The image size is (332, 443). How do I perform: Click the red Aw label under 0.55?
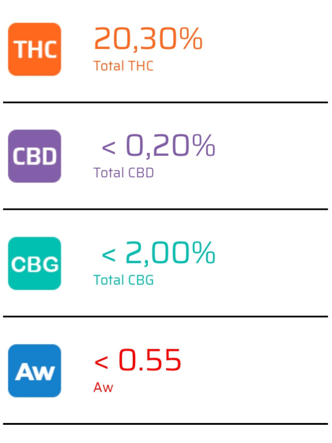[103, 387]
